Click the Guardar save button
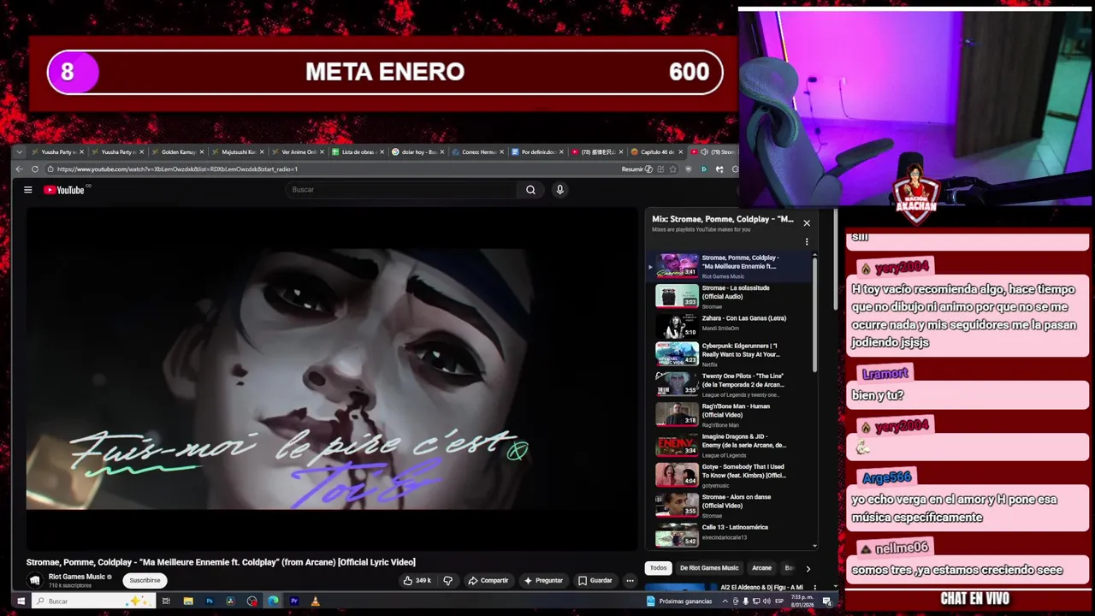The width and height of the screenshot is (1095, 616). click(595, 580)
